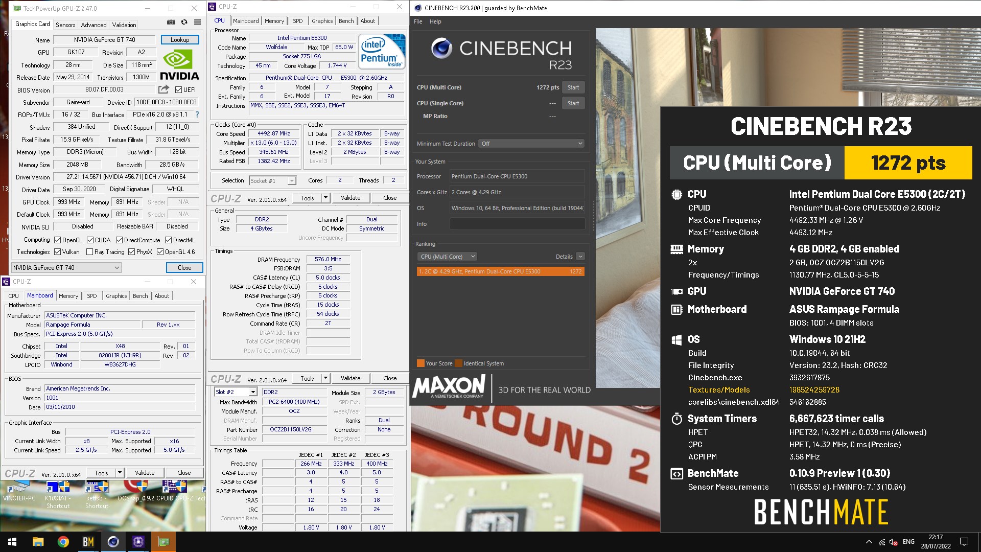Click GPU-Z refresh icon
981x552 pixels.
184,22
